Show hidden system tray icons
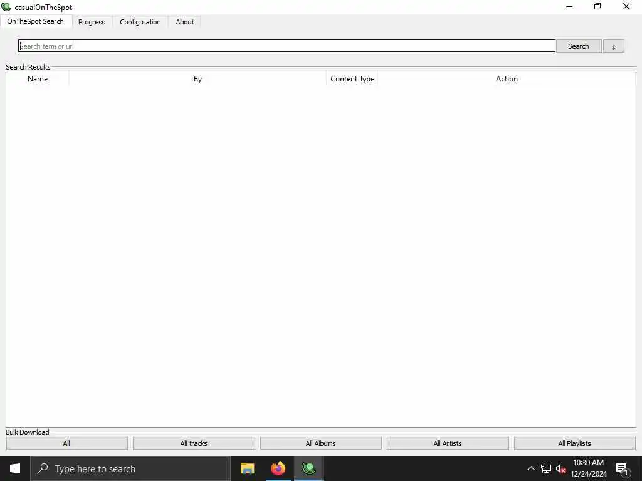The width and height of the screenshot is (642, 481). 530,468
